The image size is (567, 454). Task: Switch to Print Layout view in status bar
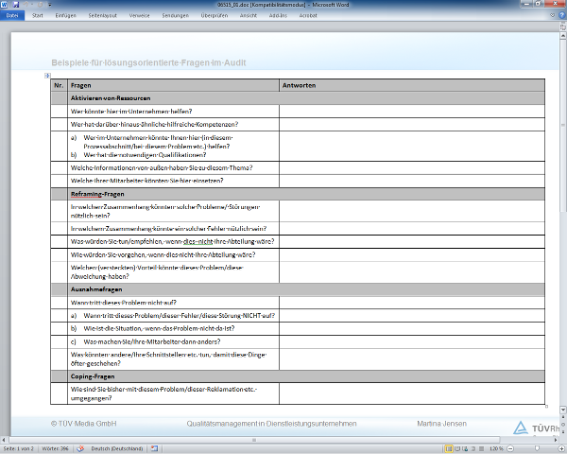pyautogui.click(x=446, y=449)
